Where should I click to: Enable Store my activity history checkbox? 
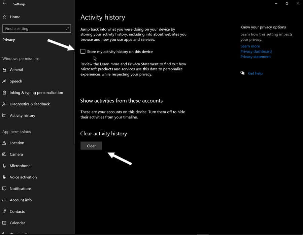point(83,52)
